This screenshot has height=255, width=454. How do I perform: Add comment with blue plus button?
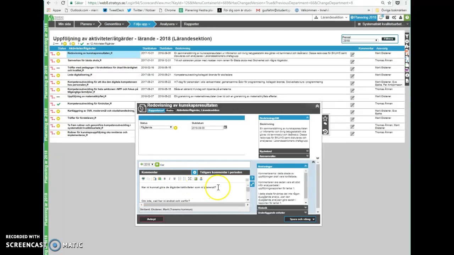(x=194, y=172)
